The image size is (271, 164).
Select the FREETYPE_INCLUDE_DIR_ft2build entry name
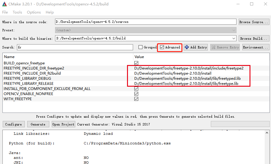pyautogui.click(x=32, y=73)
